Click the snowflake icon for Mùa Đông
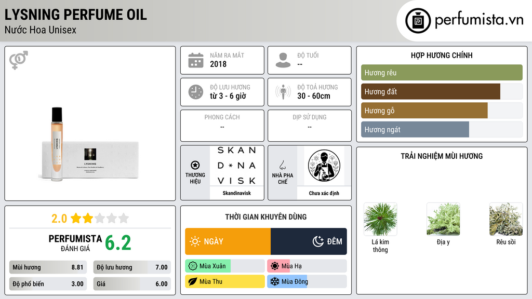This screenshot has width=532, height=299. [x=275, y=281]
